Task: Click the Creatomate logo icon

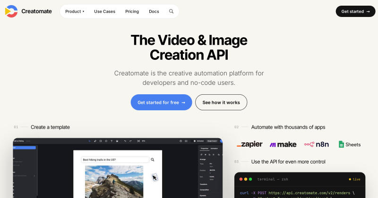Action: point(11,11)
